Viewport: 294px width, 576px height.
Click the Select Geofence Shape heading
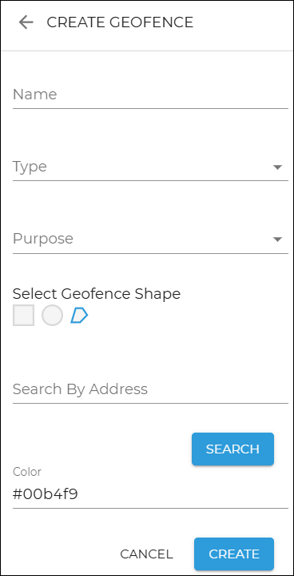coord(97,294)
